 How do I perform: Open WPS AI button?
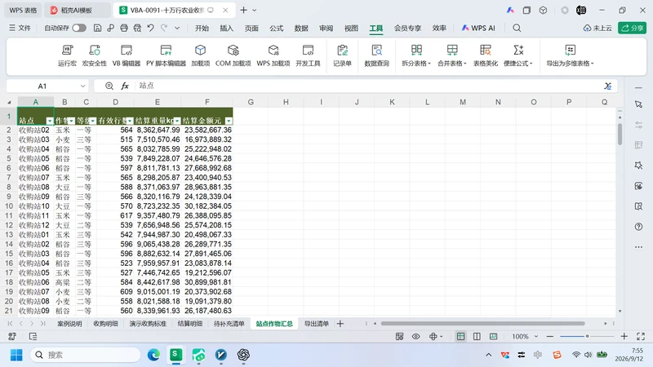pyautogui.click(x=478, y=28)
